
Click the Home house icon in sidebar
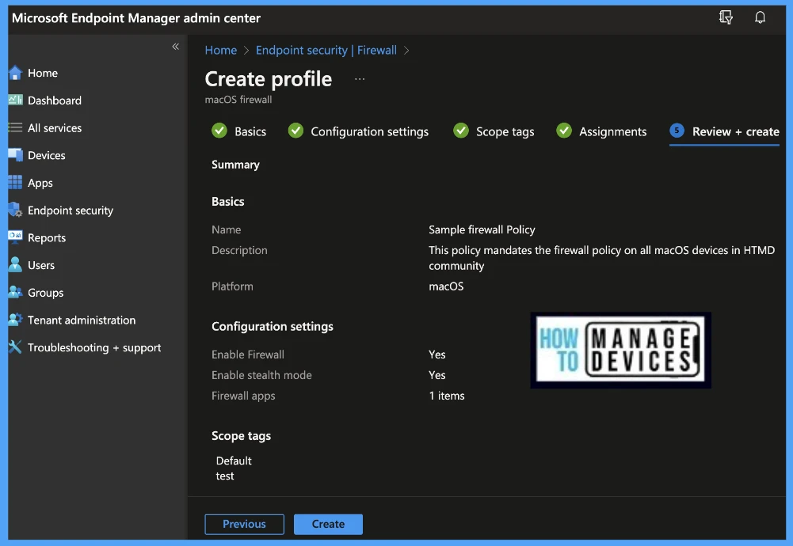click(15, 74)
